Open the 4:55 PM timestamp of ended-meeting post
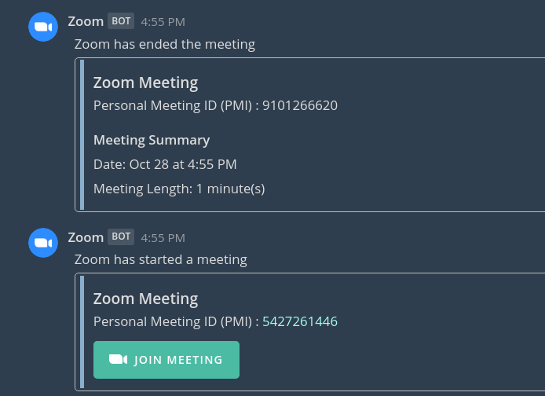The height and width of the screenshot is (396, 545). point(163,22)
